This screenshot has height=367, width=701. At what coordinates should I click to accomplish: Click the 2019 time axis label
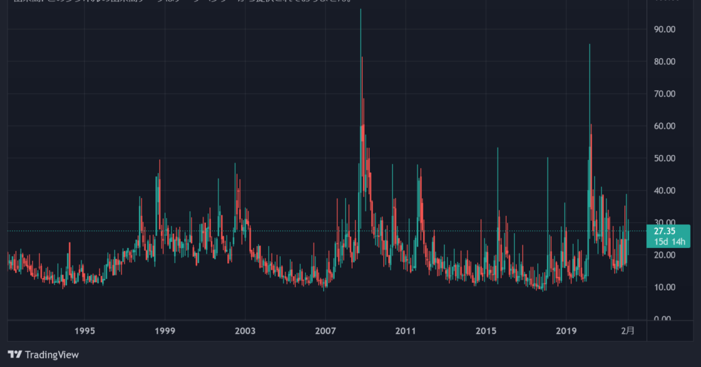(x=566, y=331)
